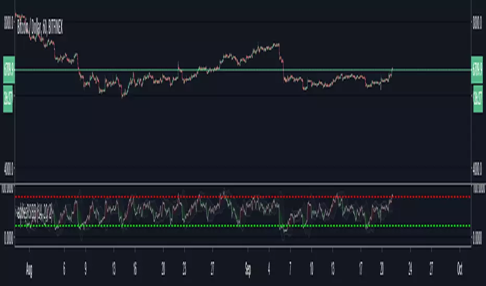Click the Oct label on the time axis
This screenshot has height=286, width=486.
pos(459,269)
